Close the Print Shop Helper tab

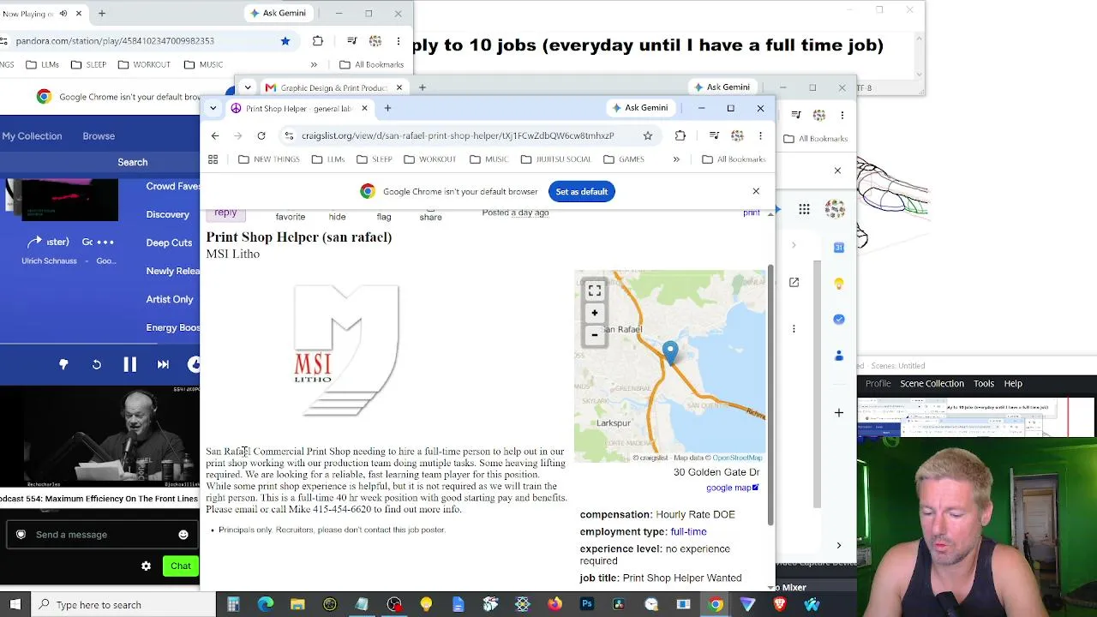[x=364, y=108]
